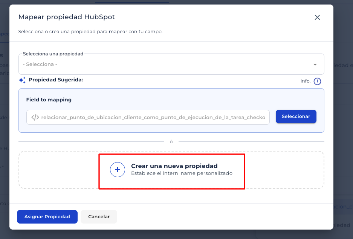Click the sparkle suggestion icon
This screenshot has width=353, height=239.
coord(22,80)
